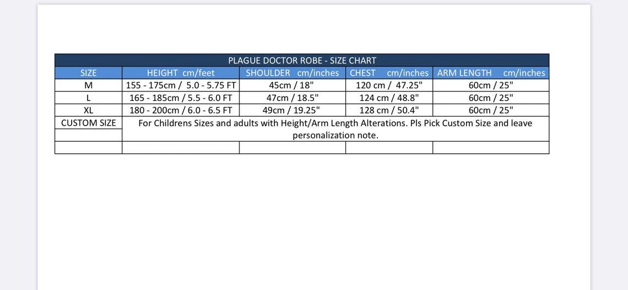Image resolution: width=628 pixels, height=290 pixels.
Task: Click the XL size cell
Action: 89,110
